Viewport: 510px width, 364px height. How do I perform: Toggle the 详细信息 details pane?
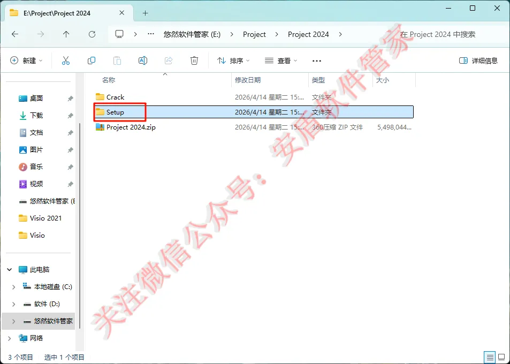point(478,60)
